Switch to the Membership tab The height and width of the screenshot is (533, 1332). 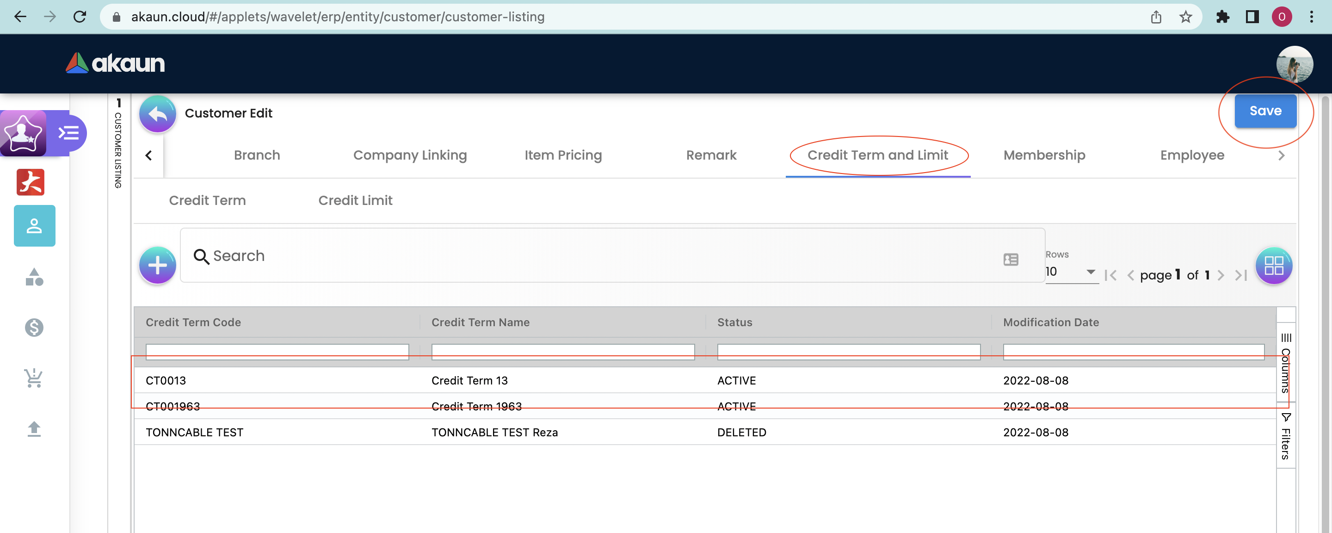click(x=1044, y=155)
